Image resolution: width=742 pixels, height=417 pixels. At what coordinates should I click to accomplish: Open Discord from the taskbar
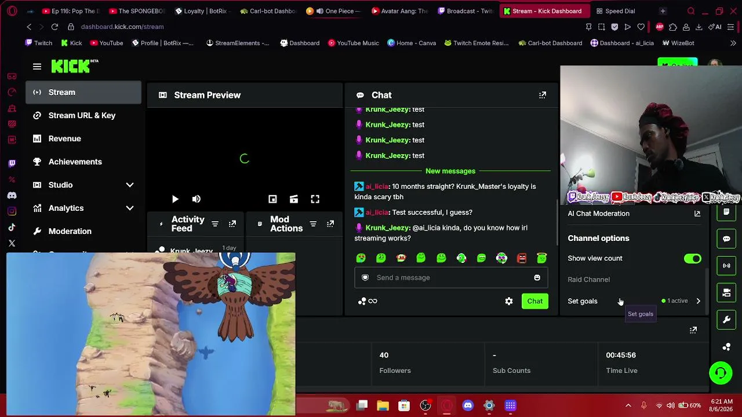point(468,405)
